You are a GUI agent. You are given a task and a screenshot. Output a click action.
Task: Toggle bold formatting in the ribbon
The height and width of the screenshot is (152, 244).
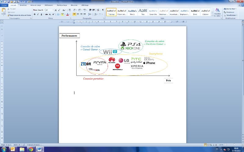[x=34, y=14]
